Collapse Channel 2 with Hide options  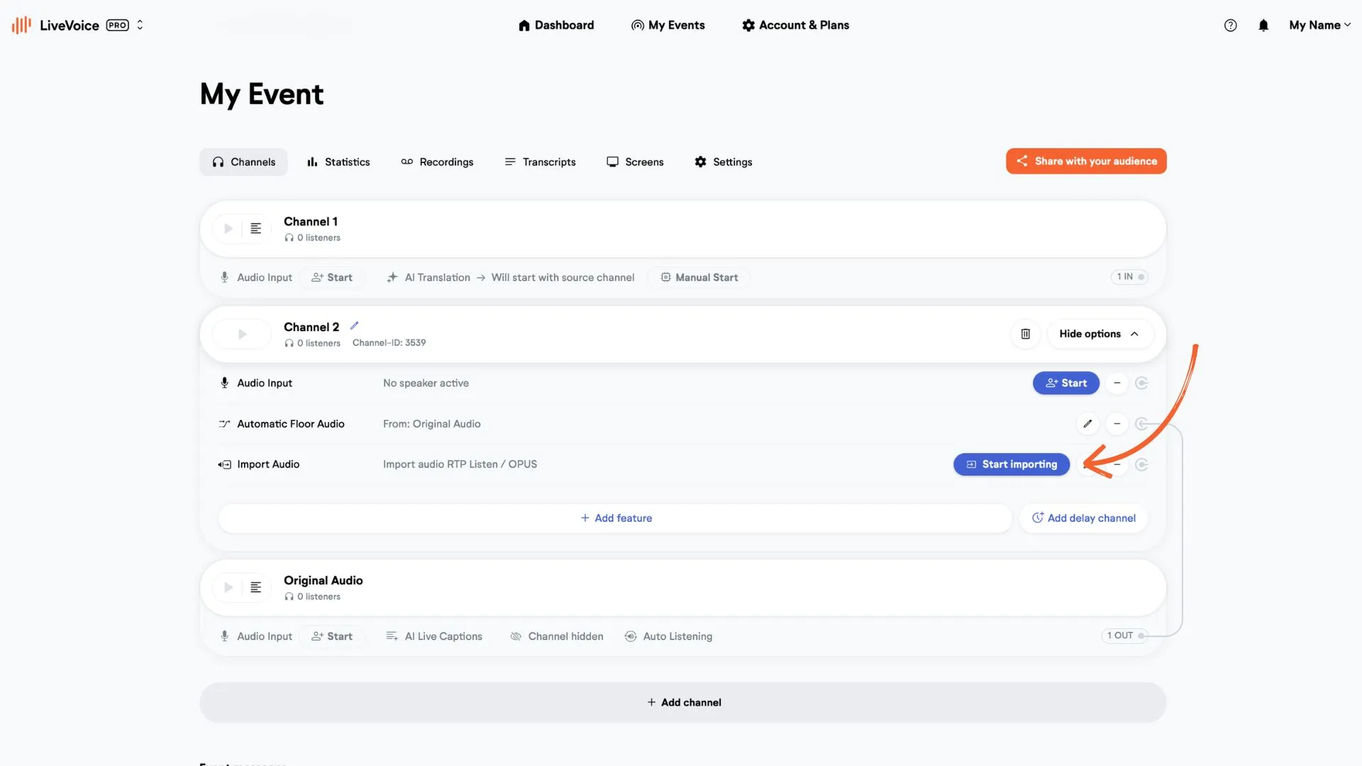coord(1099,334)
